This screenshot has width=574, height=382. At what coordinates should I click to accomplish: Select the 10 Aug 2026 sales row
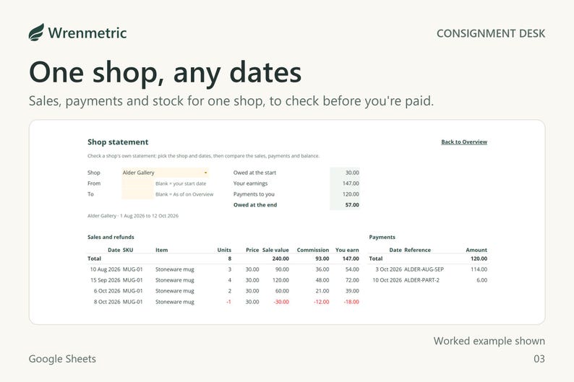coord(223,269)
